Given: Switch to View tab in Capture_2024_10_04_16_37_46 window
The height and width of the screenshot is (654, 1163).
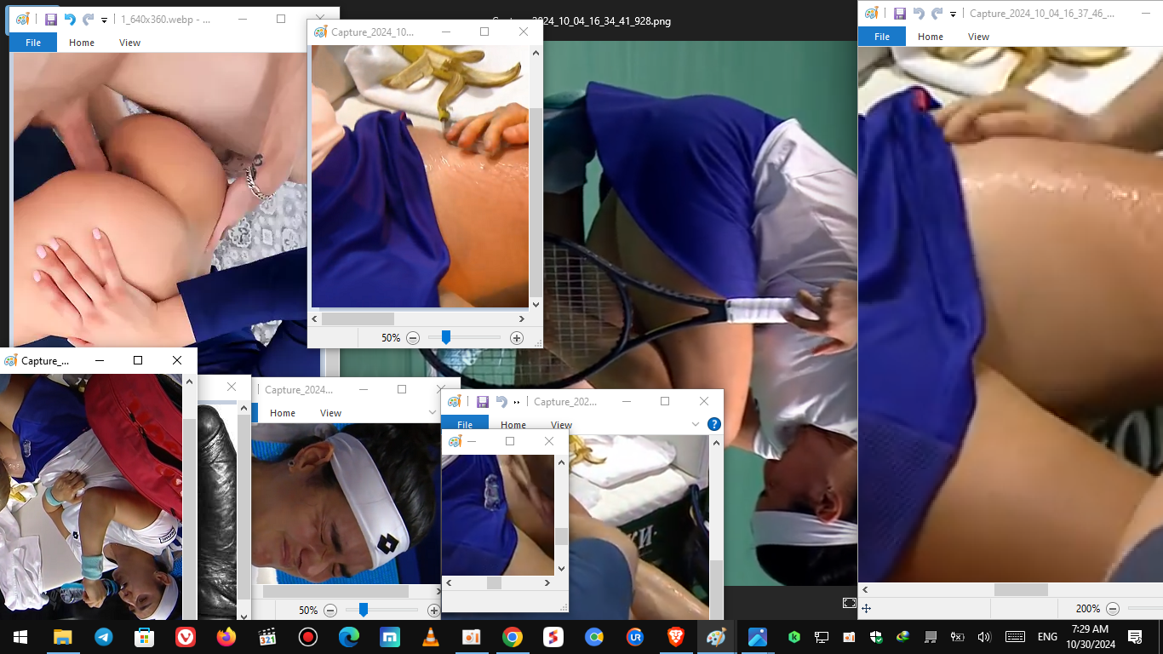Looking at the screenshot, I should [x=978, y=37].
